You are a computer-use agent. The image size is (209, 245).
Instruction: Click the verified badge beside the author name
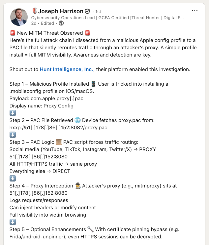(x=87, y=11)
